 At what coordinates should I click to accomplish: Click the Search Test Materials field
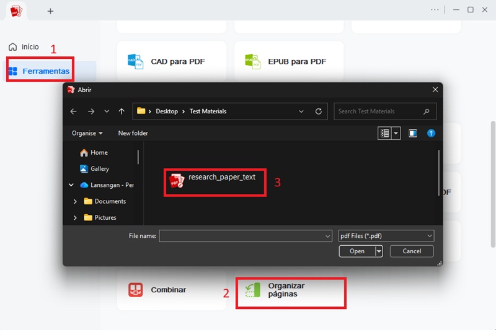click(x=385, y=111)
